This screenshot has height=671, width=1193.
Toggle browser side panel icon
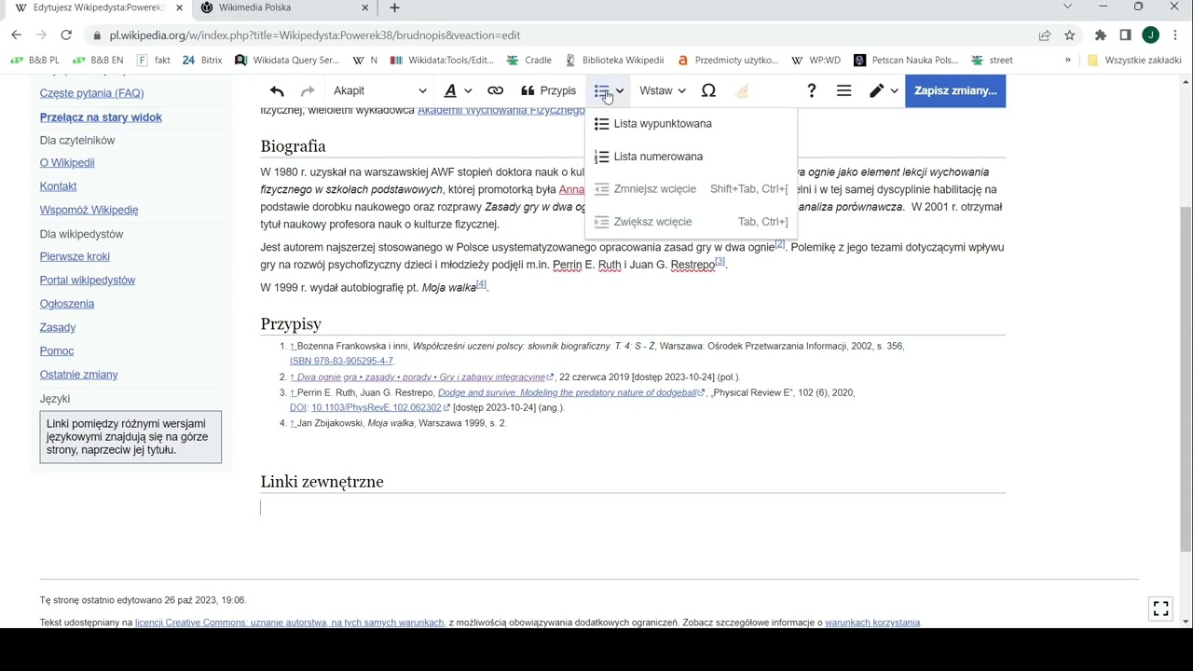pyautogui.click(x=1125, y=35)
